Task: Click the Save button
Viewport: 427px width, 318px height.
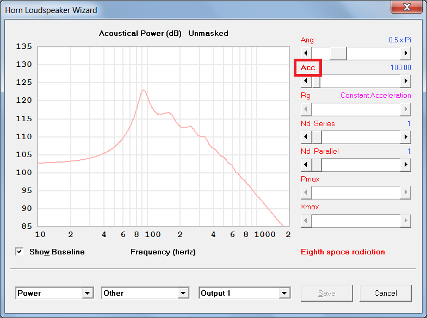Action: pos(327,293)
